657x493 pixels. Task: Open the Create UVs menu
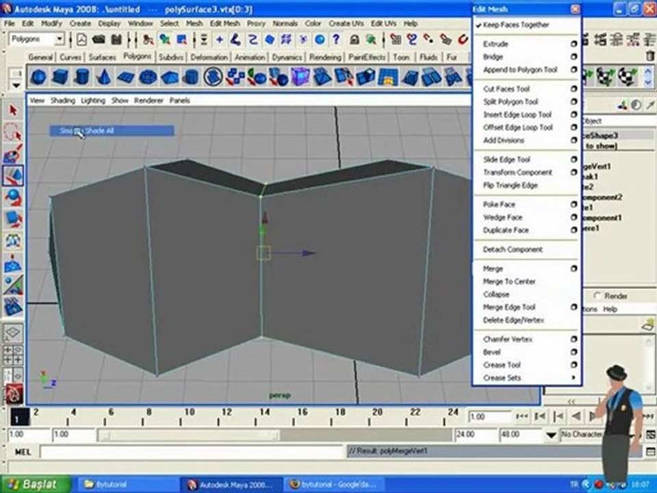click(346, 23)
